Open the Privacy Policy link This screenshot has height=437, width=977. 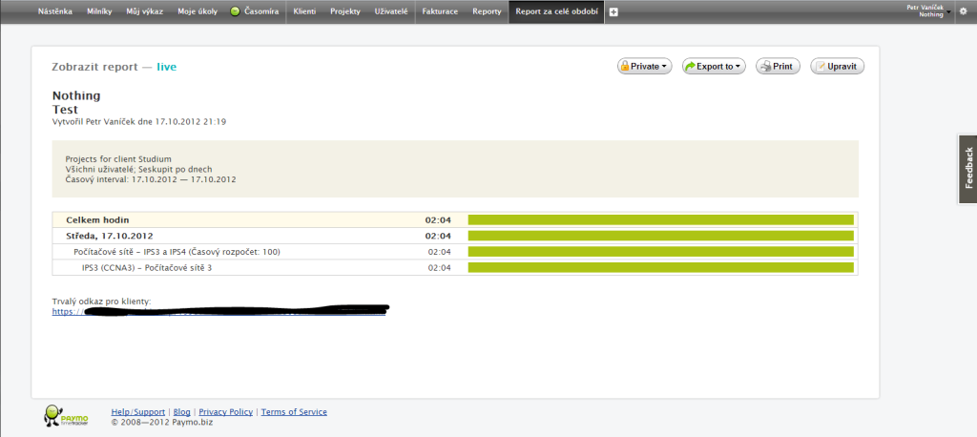pyautogui.click(x=225, y=412)
